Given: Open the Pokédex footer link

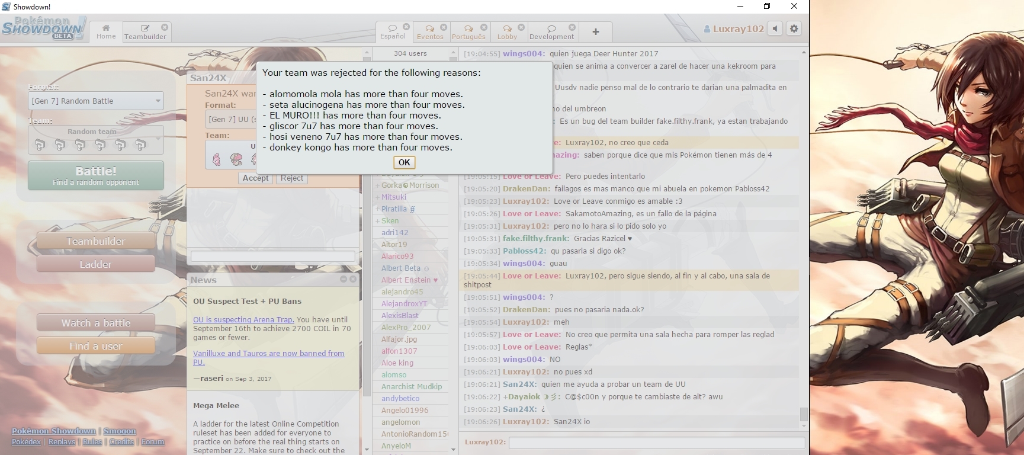Looking at the screenshot, I should pos(26,441).
